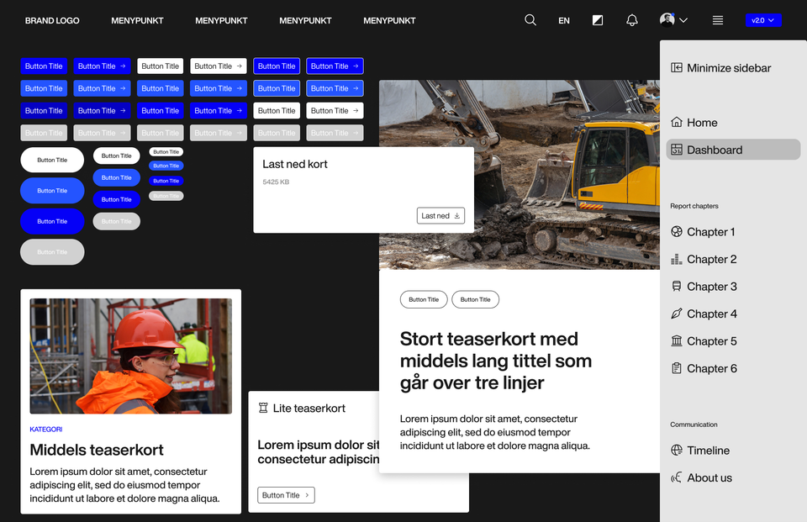
Task: Click the bank icon beside Chapter 5
Action: point(676,340)
